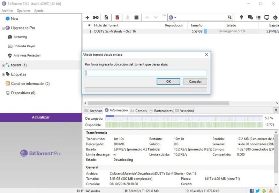Select Streaming in the sidebar
The image size is (279, 193).
(x=20, y=37)
